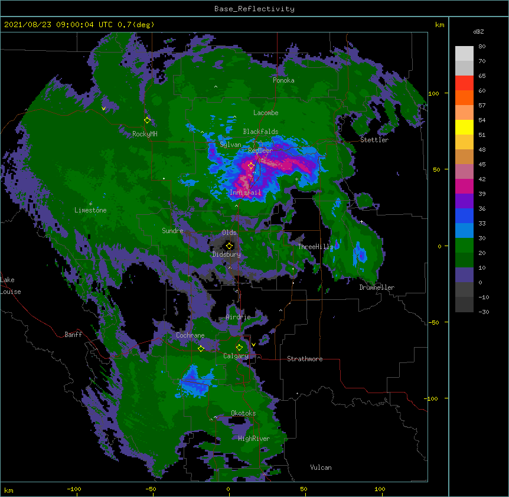Select the Calgary label
509x497 pixels.
(x=236, y=356)
